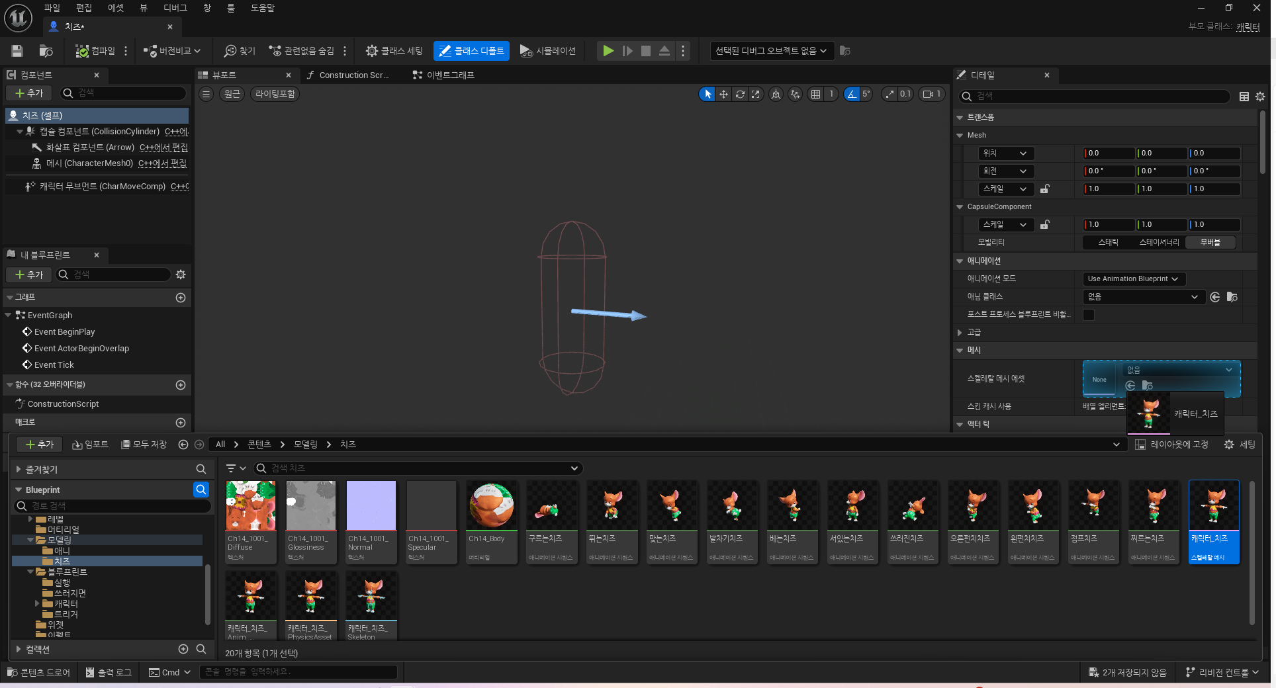Toggle the CapsuleComponent scale lock
The image size is (1276, 688).
point(1044,225)
